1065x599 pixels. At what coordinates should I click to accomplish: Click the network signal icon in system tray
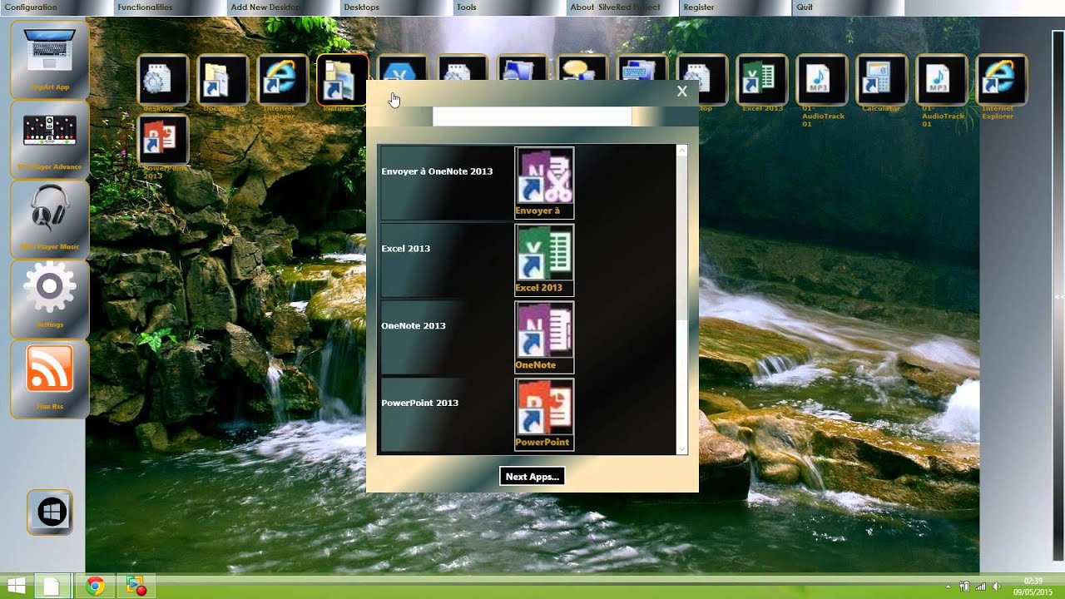(980, 587)
